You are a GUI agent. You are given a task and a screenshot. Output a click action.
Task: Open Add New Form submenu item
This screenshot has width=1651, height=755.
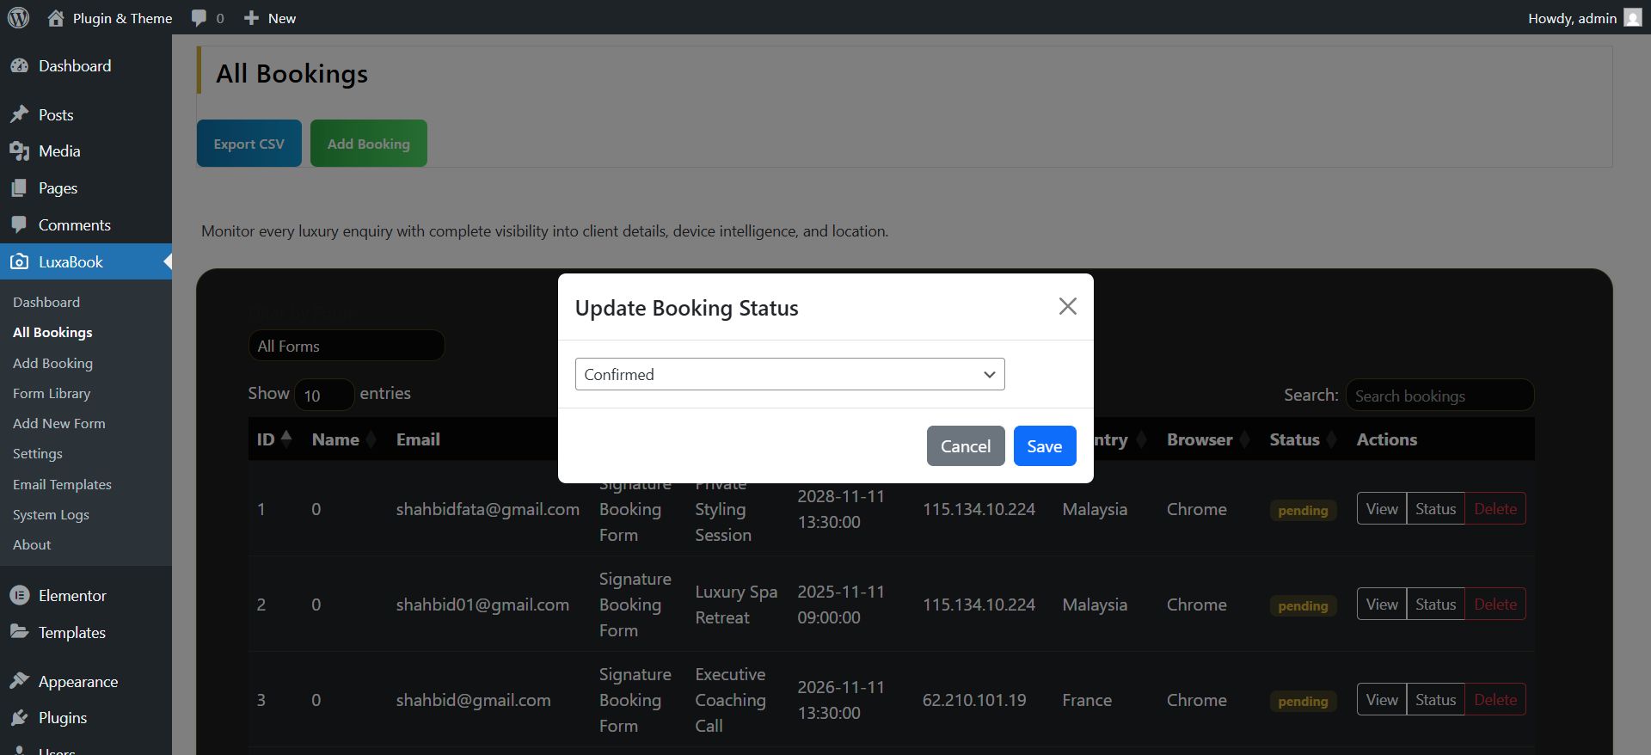[59, 424]
